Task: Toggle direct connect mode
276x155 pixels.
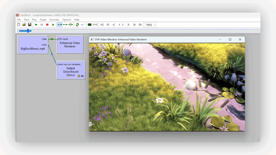Action: pos(65,24)
